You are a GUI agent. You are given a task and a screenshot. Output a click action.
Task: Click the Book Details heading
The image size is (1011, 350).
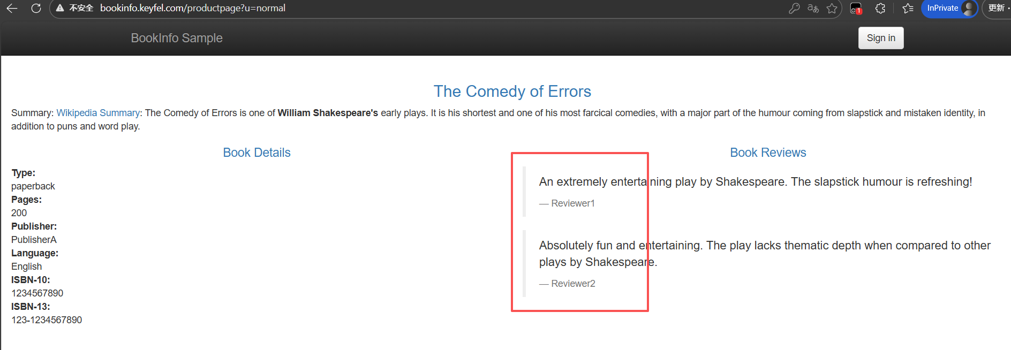pyautogui.click(x=256, y=153)
